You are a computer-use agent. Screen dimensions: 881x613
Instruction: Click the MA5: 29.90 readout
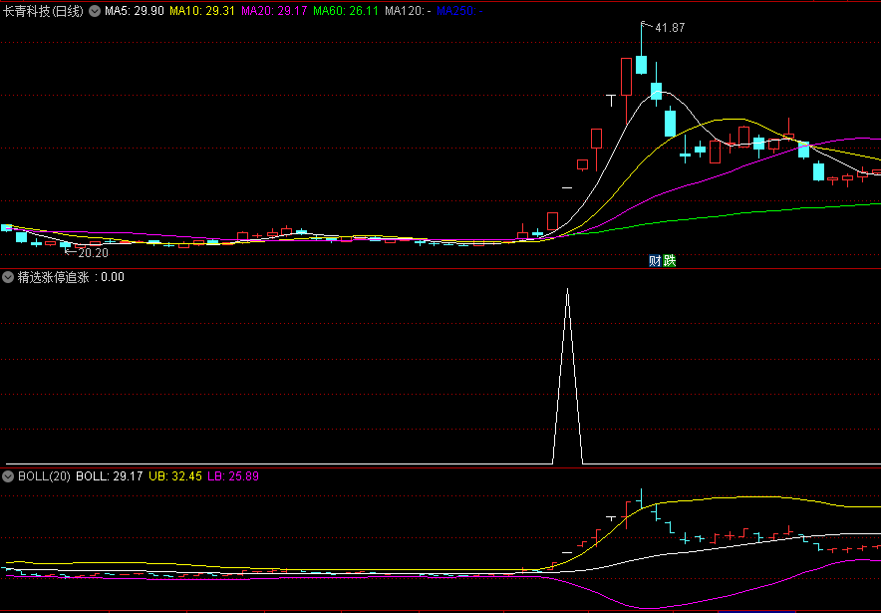click(135, 11)
